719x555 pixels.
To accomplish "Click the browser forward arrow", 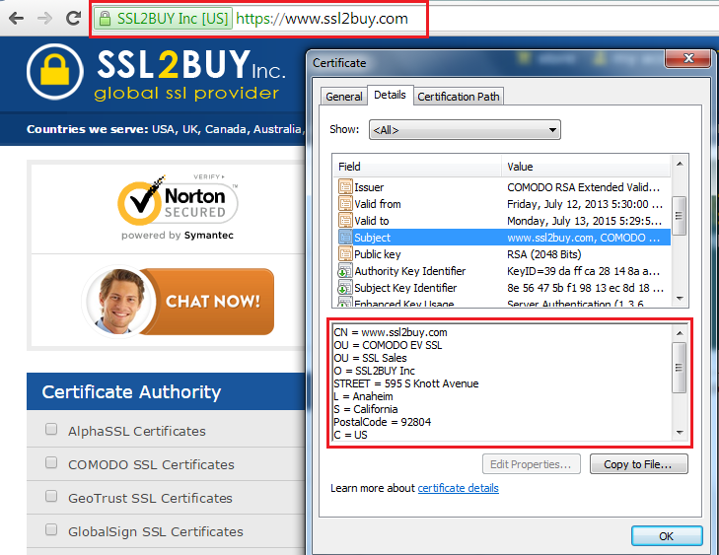I will pos(45,19).
